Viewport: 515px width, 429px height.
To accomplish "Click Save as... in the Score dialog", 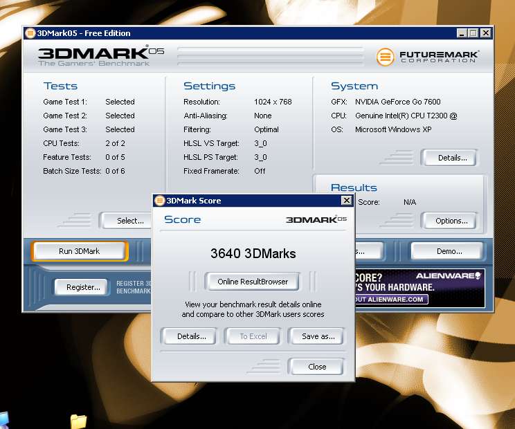I will coord(316,336).
